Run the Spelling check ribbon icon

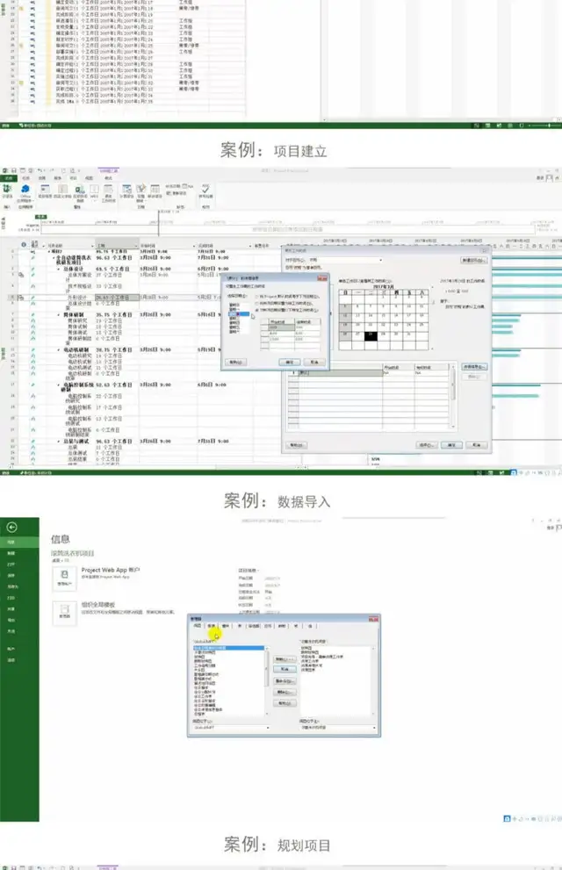tap(205, 191)
